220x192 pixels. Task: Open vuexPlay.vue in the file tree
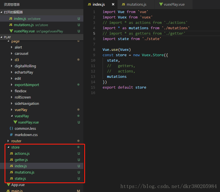point(42,122)
